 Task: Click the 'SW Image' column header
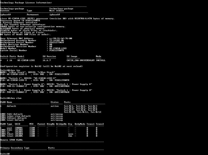(x=72, y=56)
